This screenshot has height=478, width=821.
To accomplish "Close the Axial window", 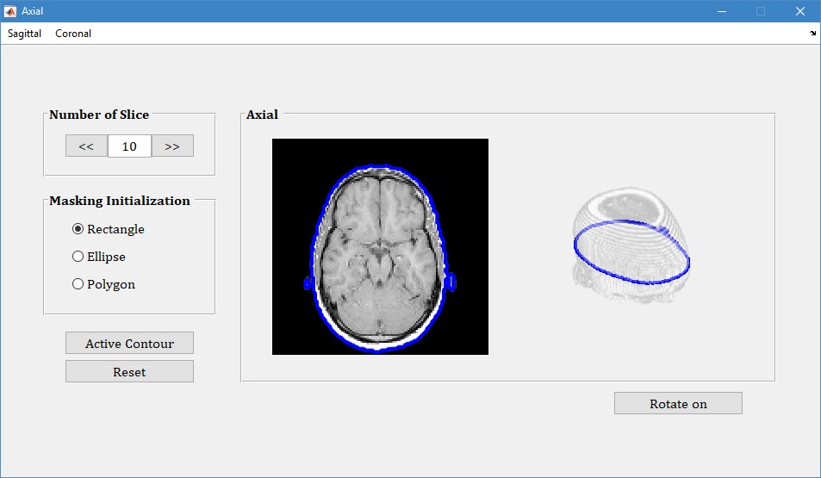I will (x=800, y=11).
